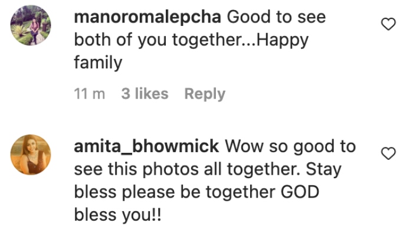This screenshot has width=413, height=236.
Task: Click the word "likes" under first comment
Action: click(151, 94)
